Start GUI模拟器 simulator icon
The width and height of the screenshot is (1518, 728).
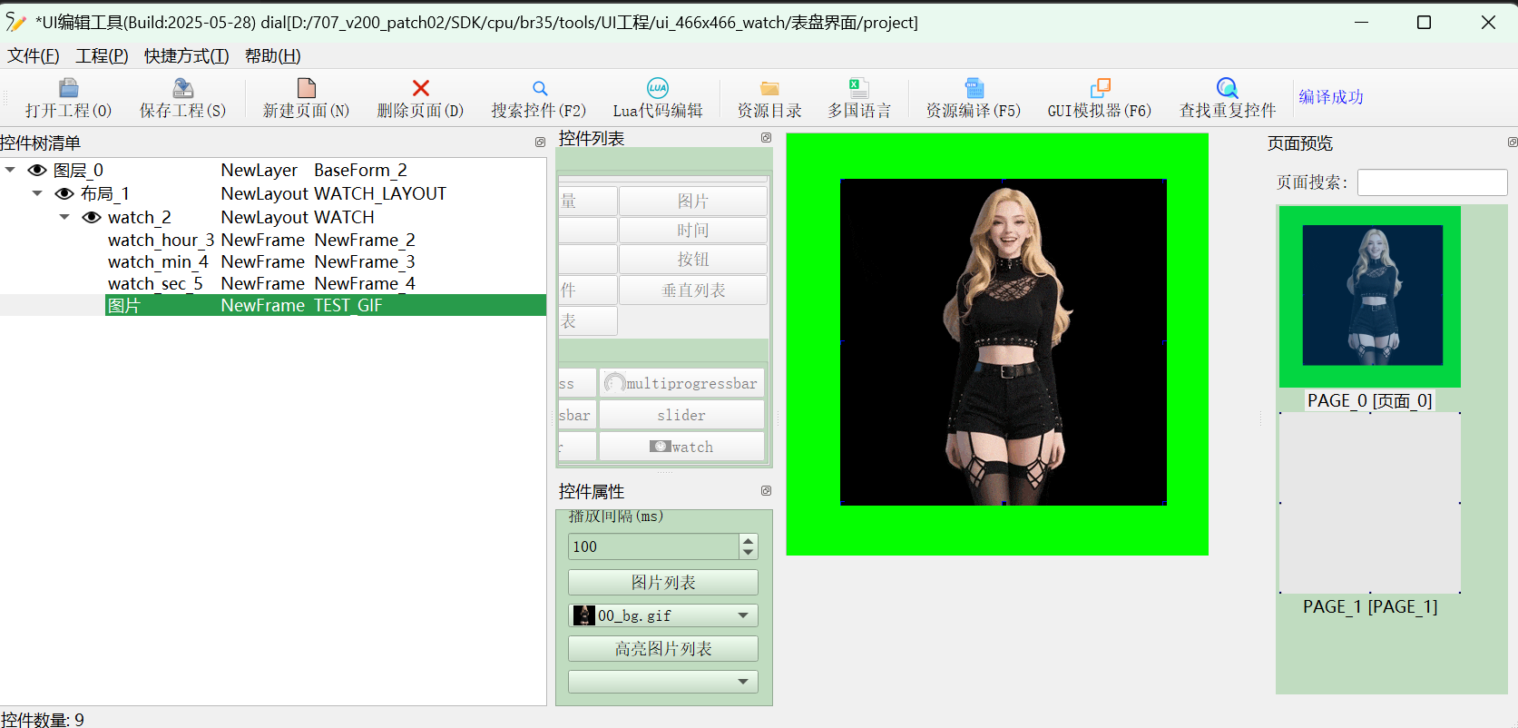(1101, 88)
